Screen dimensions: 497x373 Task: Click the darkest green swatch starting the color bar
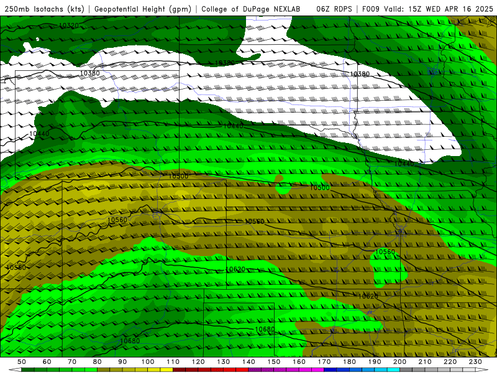tap(28, 370)
